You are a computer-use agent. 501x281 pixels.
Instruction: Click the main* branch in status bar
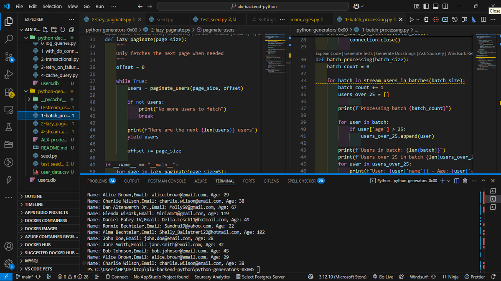point(24,277)
